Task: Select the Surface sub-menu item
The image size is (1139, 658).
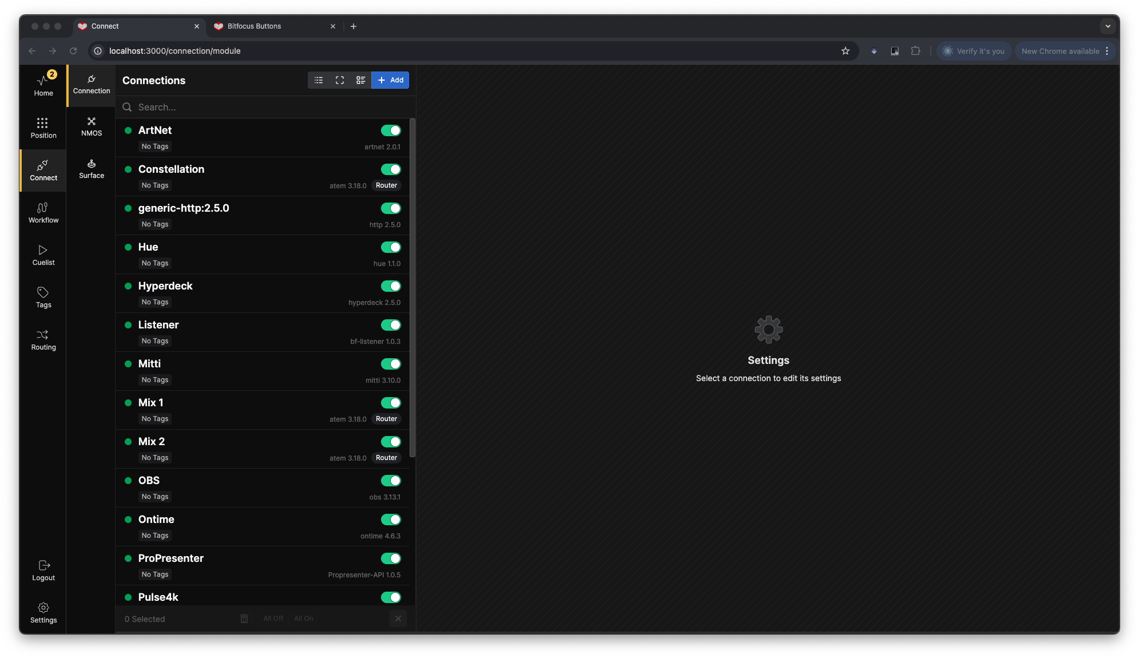Action: pos(92,169)
